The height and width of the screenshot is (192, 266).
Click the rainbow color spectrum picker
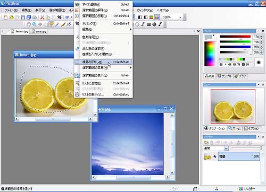tap(210, 54)
